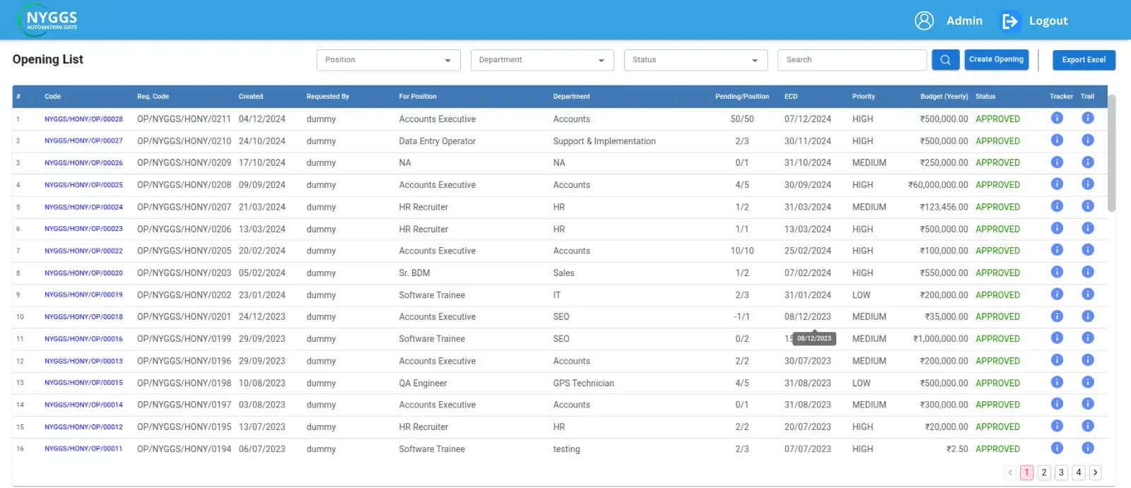Click the Created column header
The height and width of the screenshot is (488, 1131).
(x=251, y=97)
